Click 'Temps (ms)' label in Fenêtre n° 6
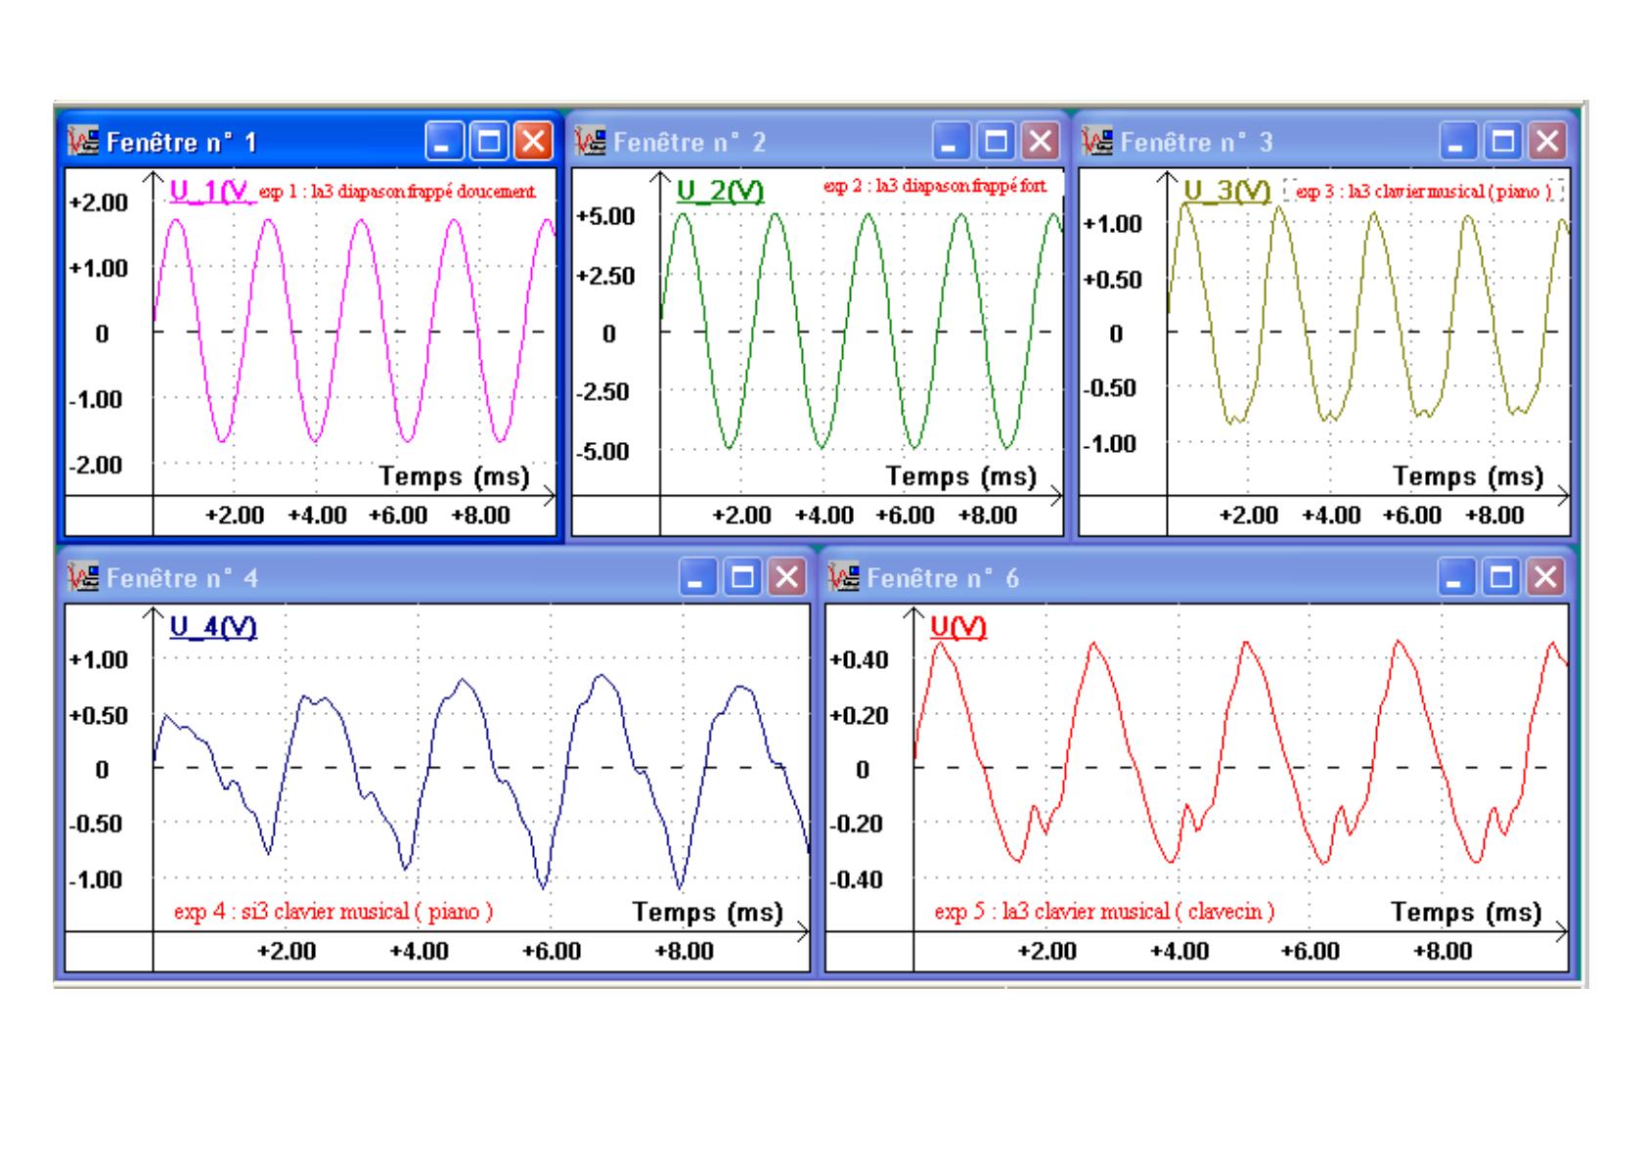This screenshot has width=1647, height=1165. tap(1467, 913)
